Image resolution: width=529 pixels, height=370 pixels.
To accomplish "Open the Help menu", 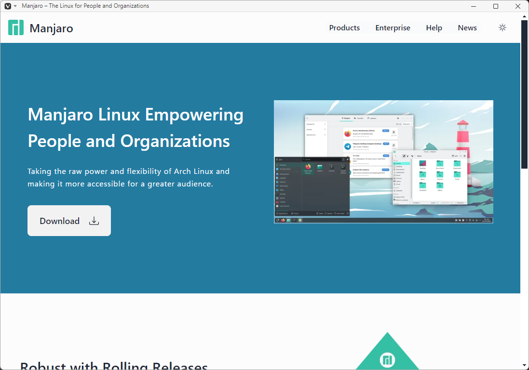I will click(x=434, y=27).
